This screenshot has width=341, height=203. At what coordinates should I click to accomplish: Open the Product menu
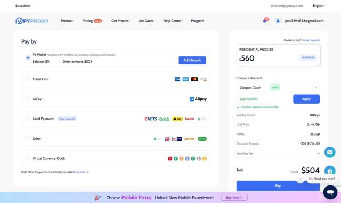click(68, 21)
